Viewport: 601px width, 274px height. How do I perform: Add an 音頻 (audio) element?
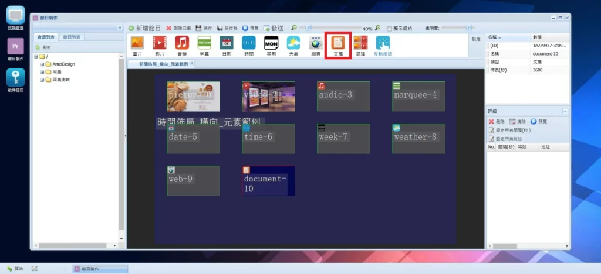tap(182, 44)
